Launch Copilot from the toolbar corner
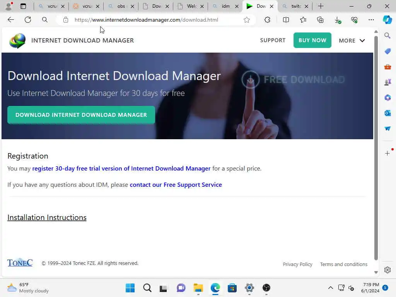This screenshot has width=396, height=297. [387, 20]
